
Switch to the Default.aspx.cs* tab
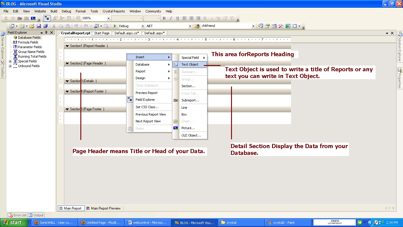pos(127,33)
